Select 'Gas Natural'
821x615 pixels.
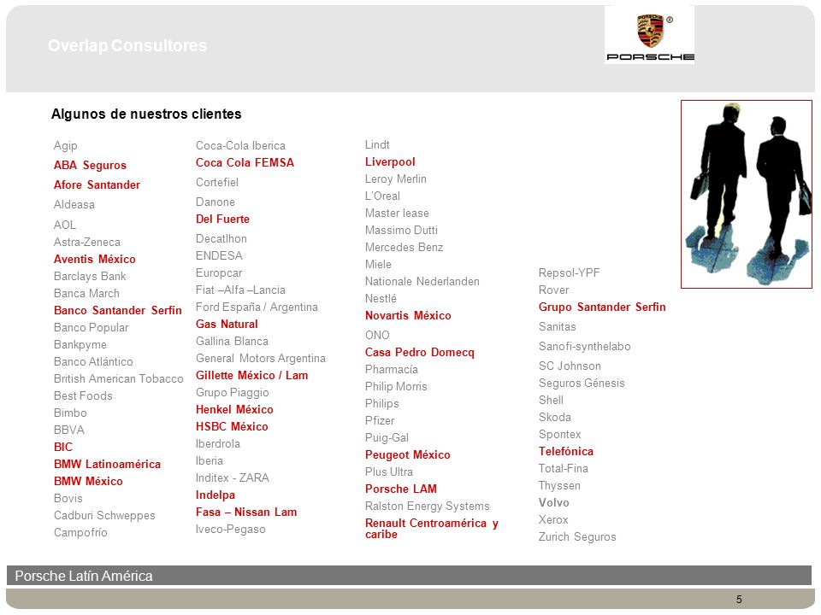tap(227, 325)
